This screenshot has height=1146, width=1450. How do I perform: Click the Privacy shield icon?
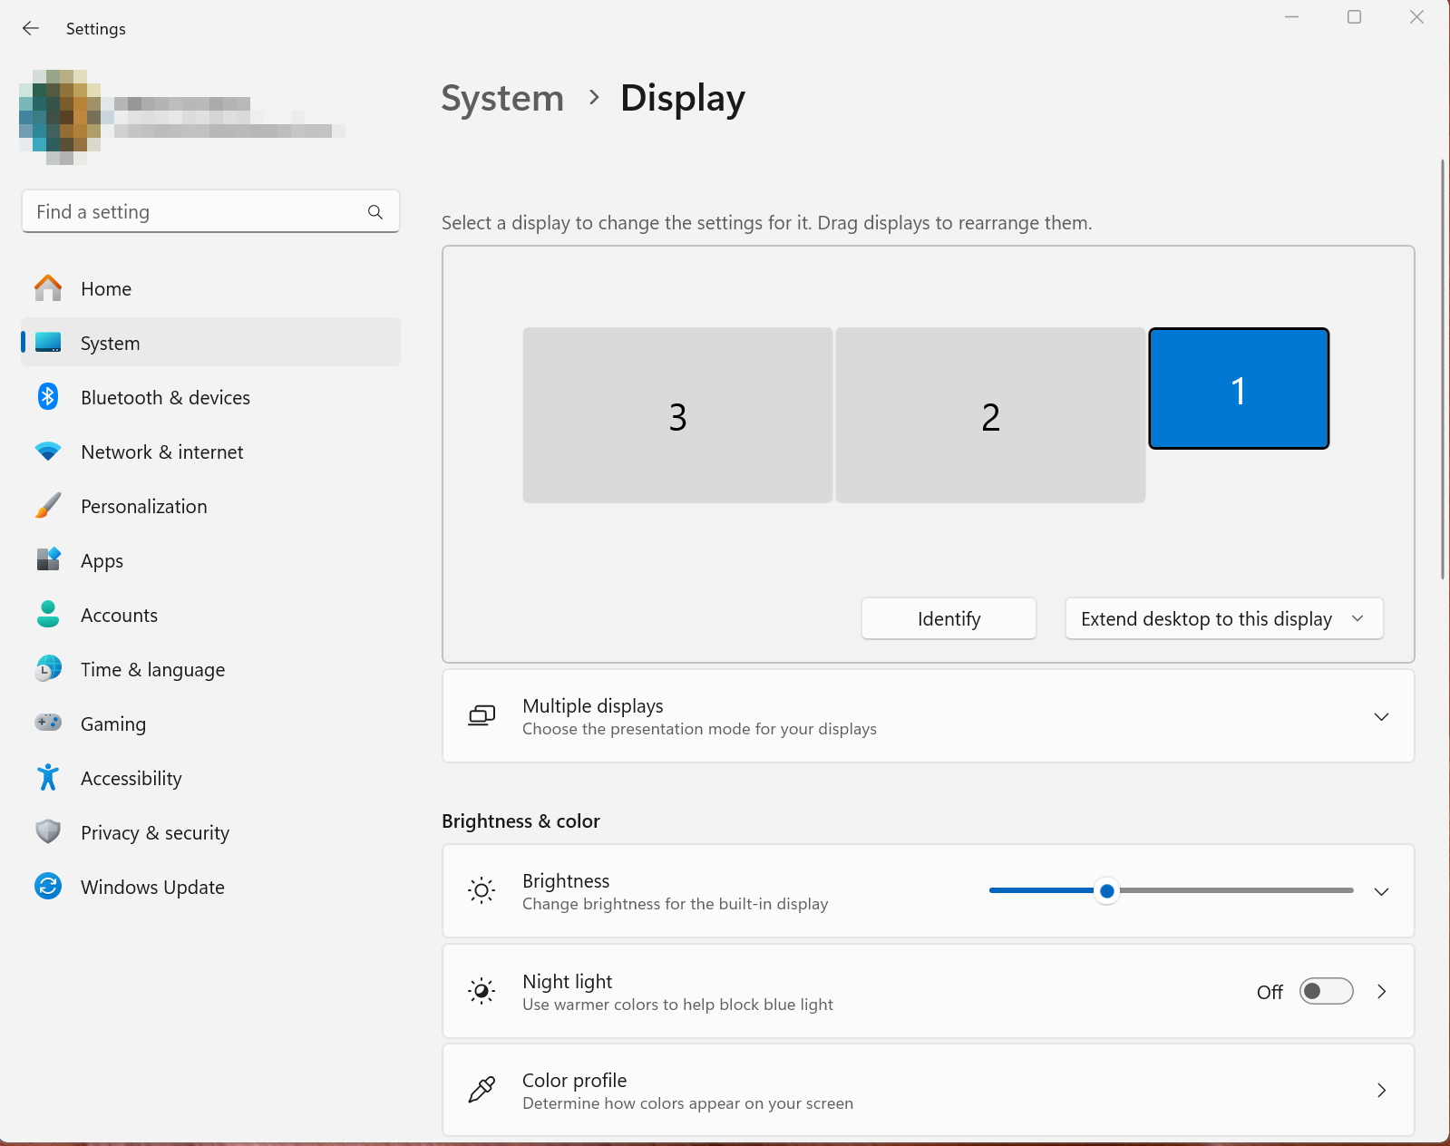pyautogui.click(x=48, y=831)
